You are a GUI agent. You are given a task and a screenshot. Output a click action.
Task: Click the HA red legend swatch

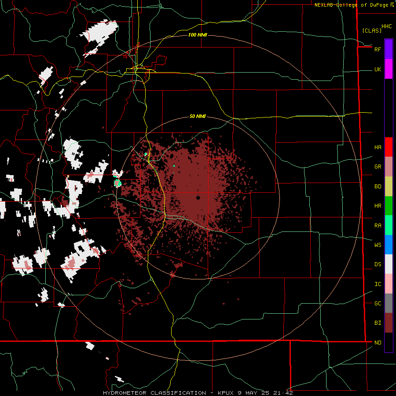tap(389, 147)
